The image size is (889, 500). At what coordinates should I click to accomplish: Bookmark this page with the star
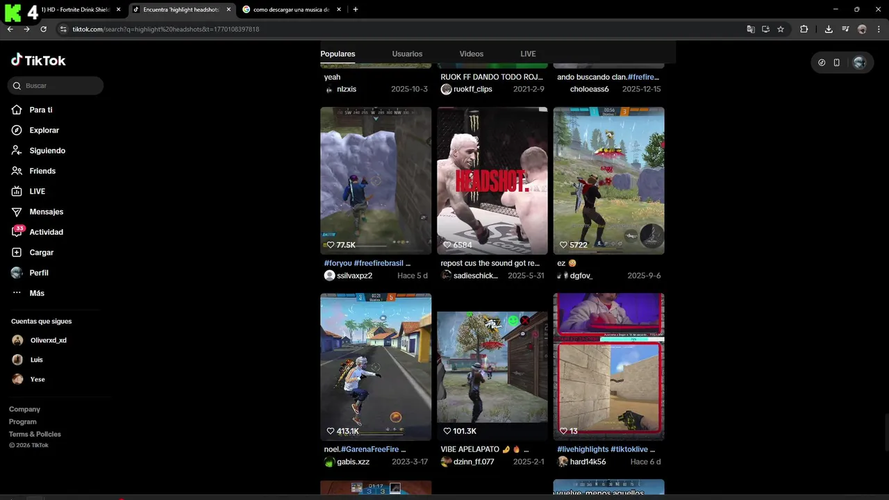781,29
